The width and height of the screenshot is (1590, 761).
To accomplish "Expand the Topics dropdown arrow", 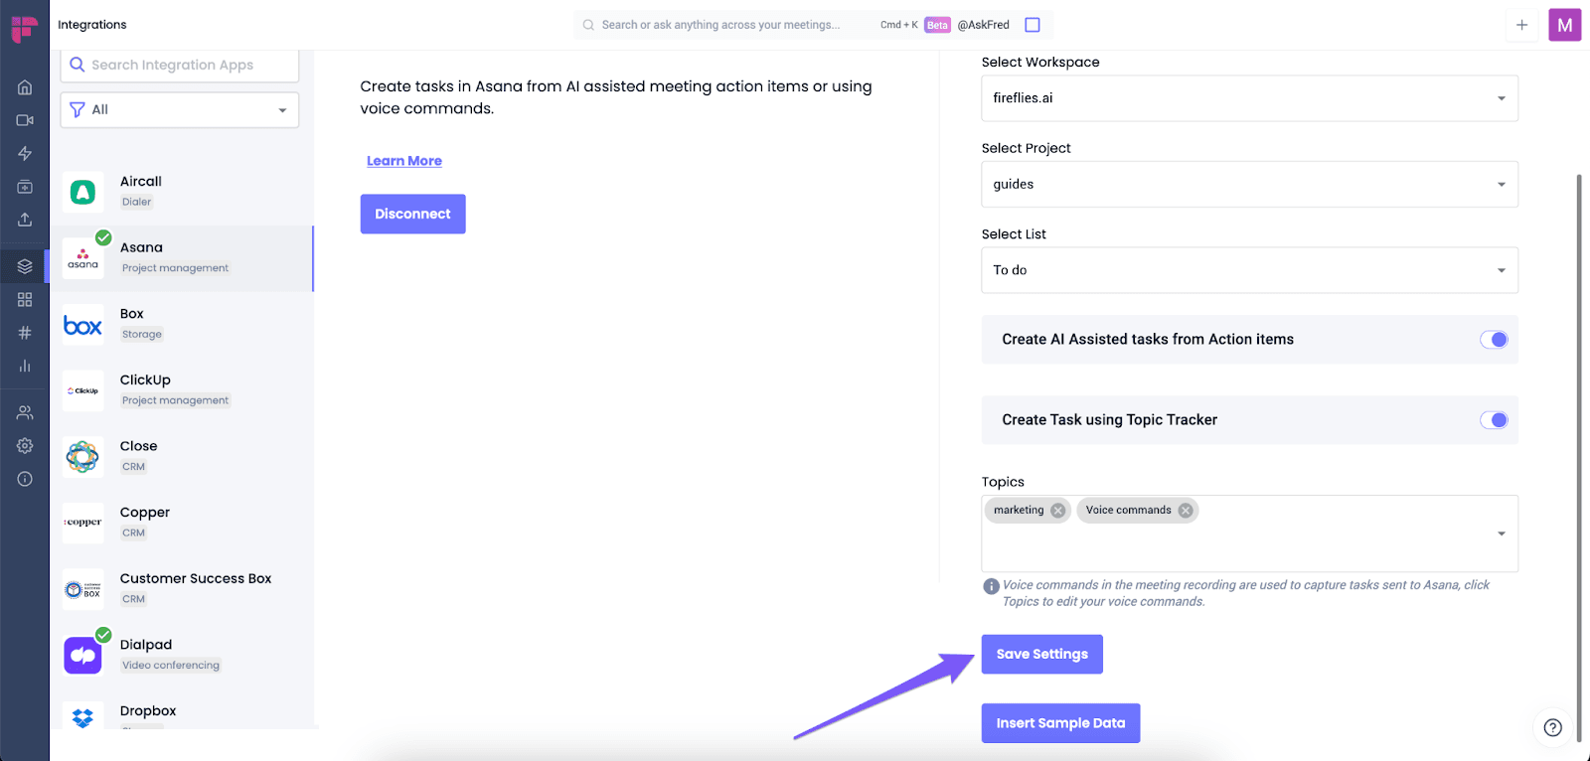I will point(1502,533).
